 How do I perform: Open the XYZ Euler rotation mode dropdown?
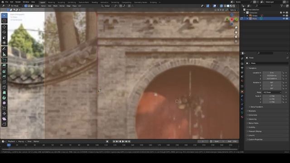point(272,92)
